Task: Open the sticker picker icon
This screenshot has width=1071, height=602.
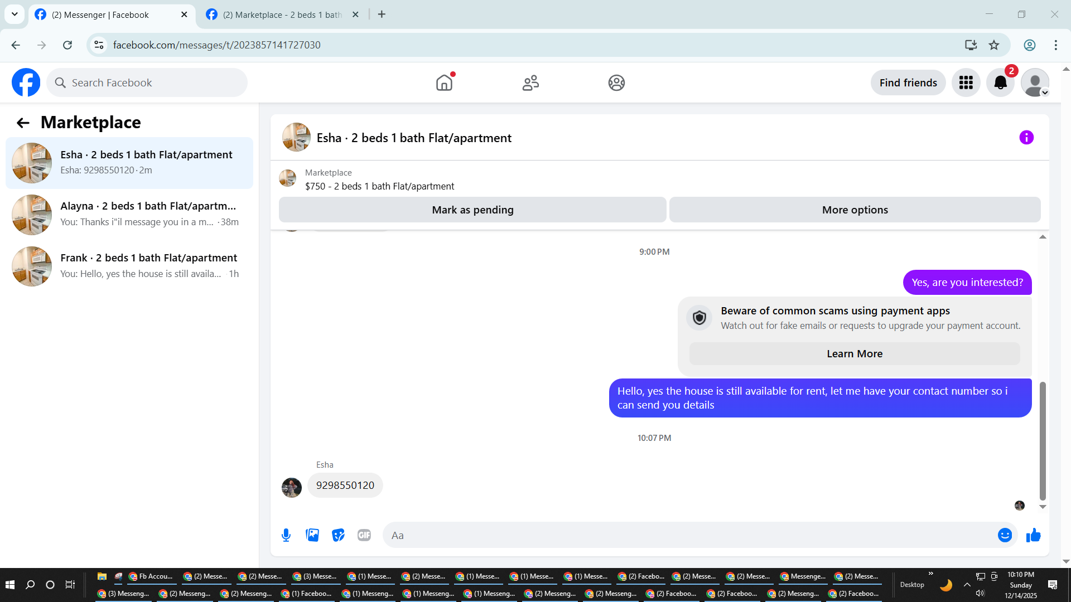Action: (338, 535)
